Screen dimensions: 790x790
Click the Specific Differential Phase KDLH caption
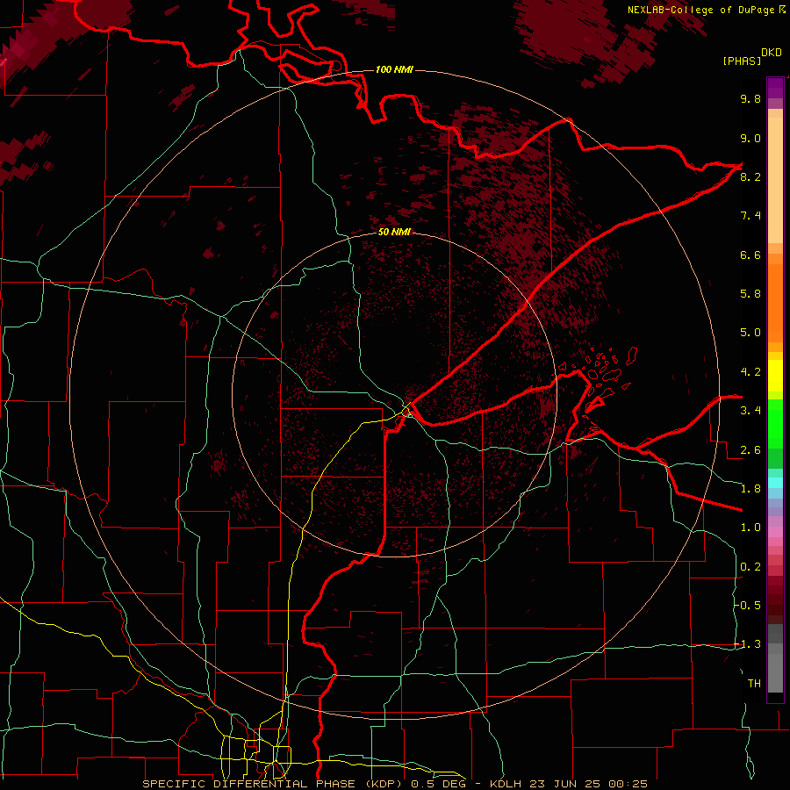tap(394, 784)
